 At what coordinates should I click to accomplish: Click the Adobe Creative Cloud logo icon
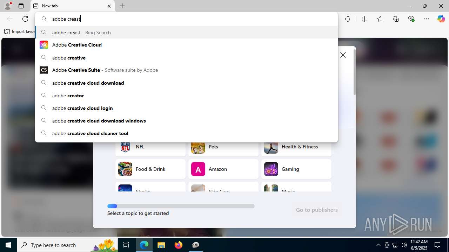pos(44,45)
